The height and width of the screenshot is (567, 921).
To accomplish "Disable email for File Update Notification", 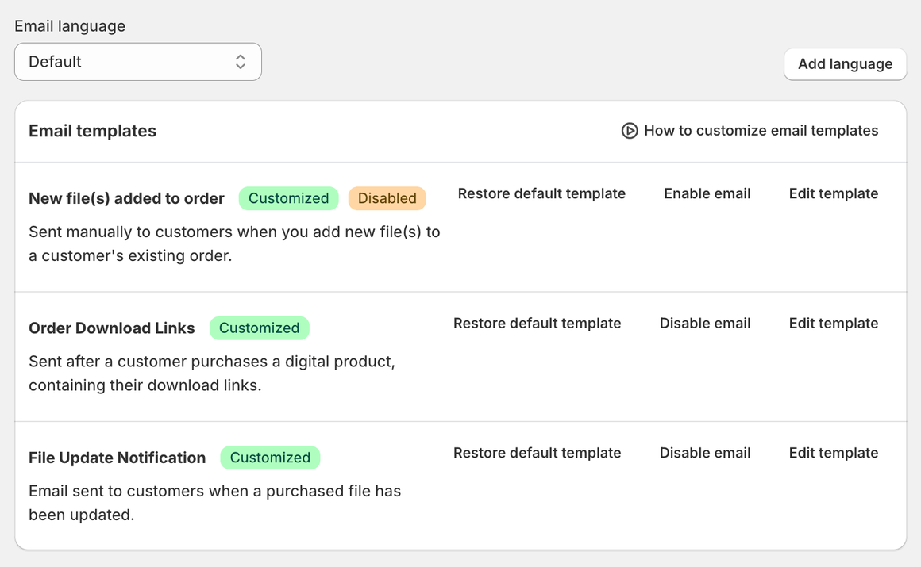I will 705,453.
